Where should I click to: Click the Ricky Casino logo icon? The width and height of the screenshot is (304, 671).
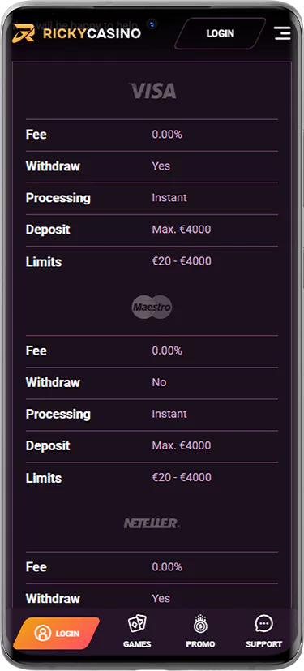(24, 33)
